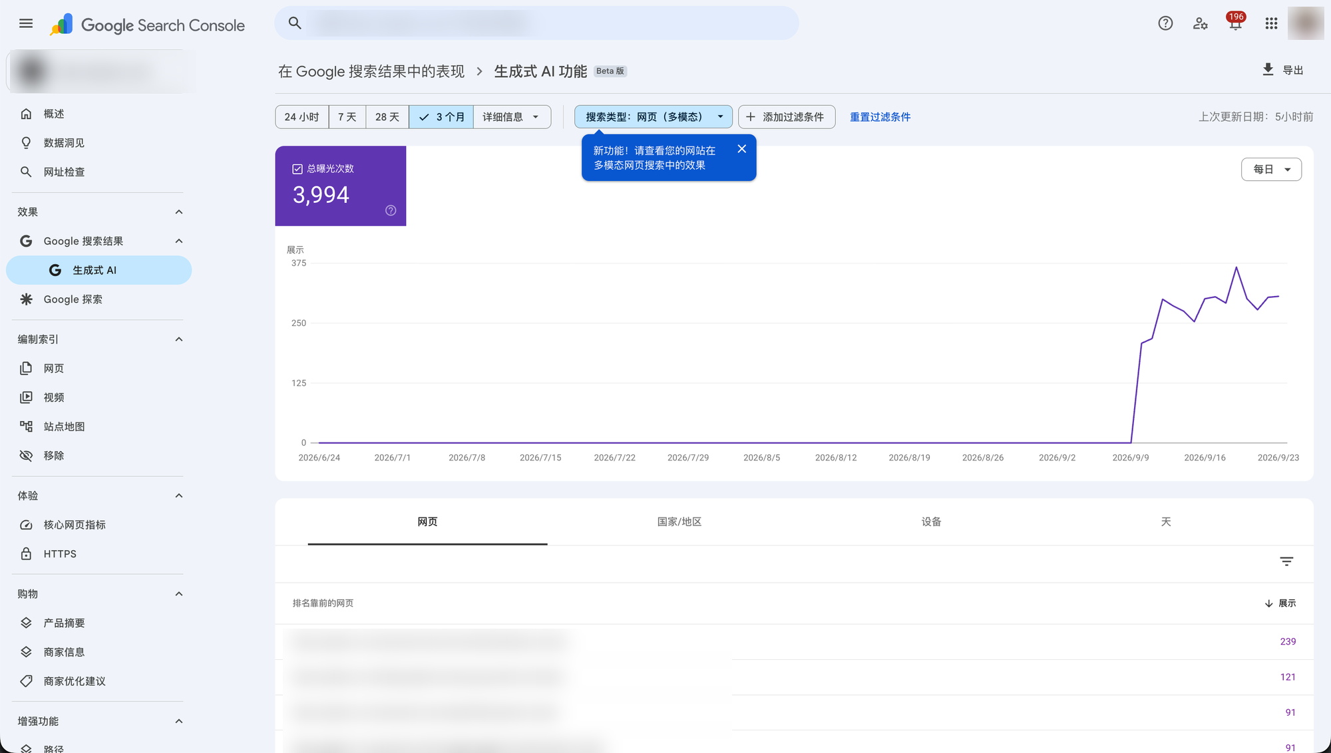This screenshot has width=1331, height=753.
Task: Open 商家优化建议 page
Action: (x=98, y=681)
